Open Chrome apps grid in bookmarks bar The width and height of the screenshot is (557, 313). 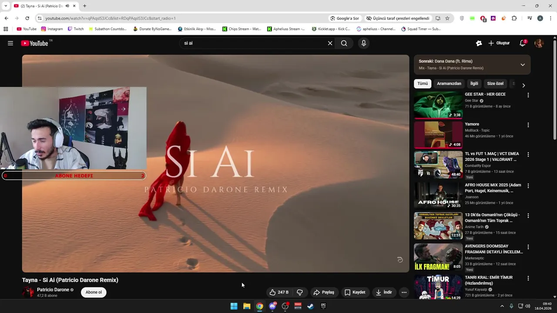6,29
